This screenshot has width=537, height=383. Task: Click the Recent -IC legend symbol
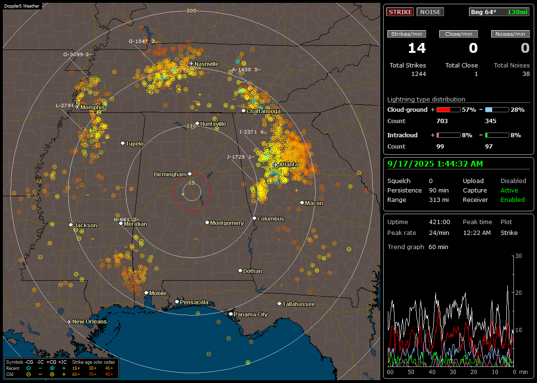pos(41,368)
